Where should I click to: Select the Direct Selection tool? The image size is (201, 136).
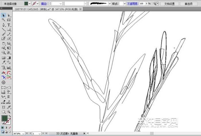[x=9, y=16]
